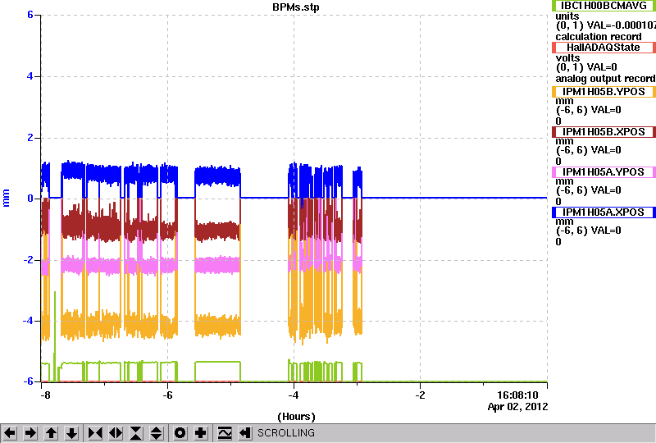The image size is (656, 443).
Task: Click the waveform refresh icon in toolbar
Action: 225,433
